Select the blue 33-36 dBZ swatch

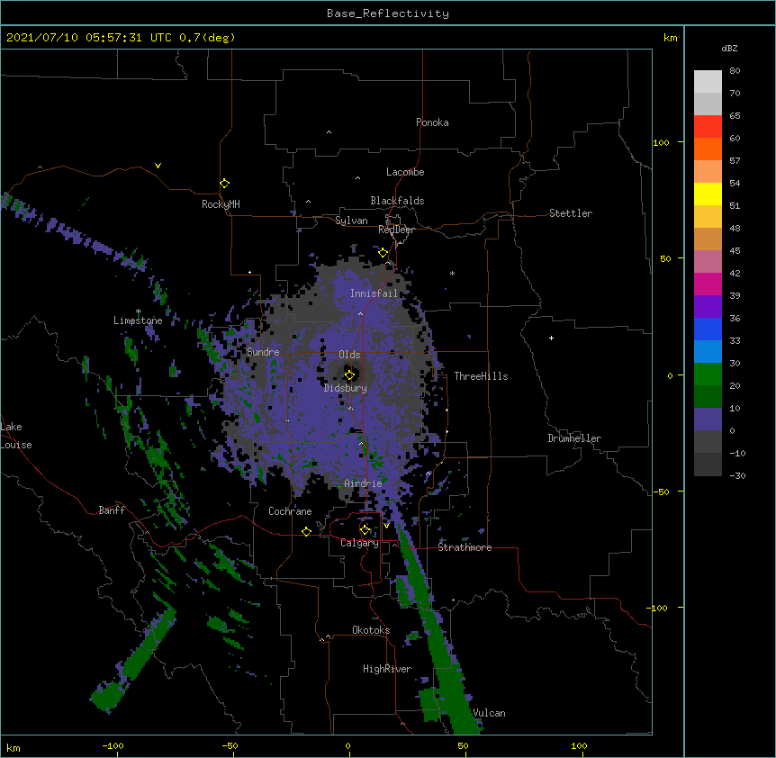pos(708,329)
